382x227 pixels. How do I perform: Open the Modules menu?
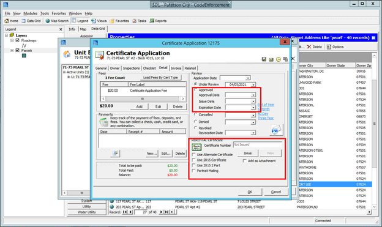(x=30, y=13)
